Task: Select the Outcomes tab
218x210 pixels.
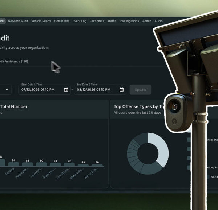Action: pyautogui.click(x=97, y=21)
